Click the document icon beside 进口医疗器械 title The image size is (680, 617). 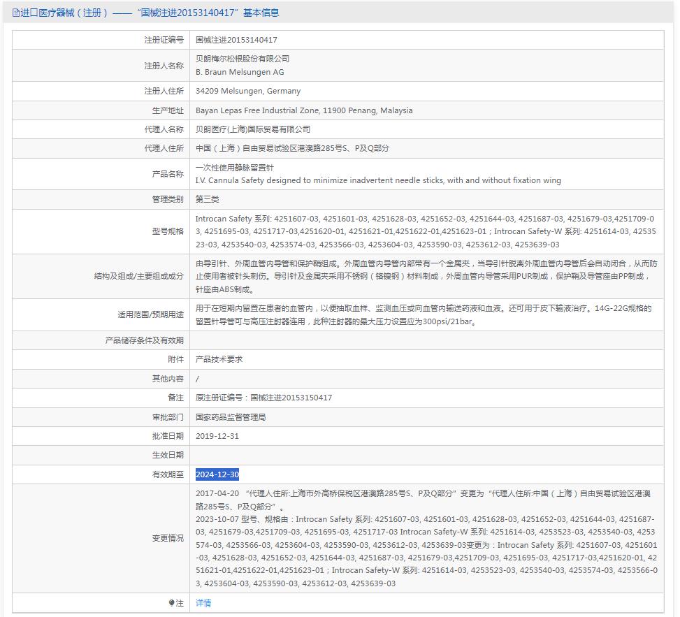tap(16, 13)
